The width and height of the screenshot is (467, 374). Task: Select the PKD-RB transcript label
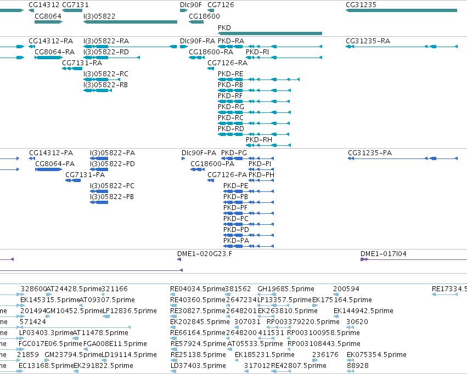[x=230, y=85]
